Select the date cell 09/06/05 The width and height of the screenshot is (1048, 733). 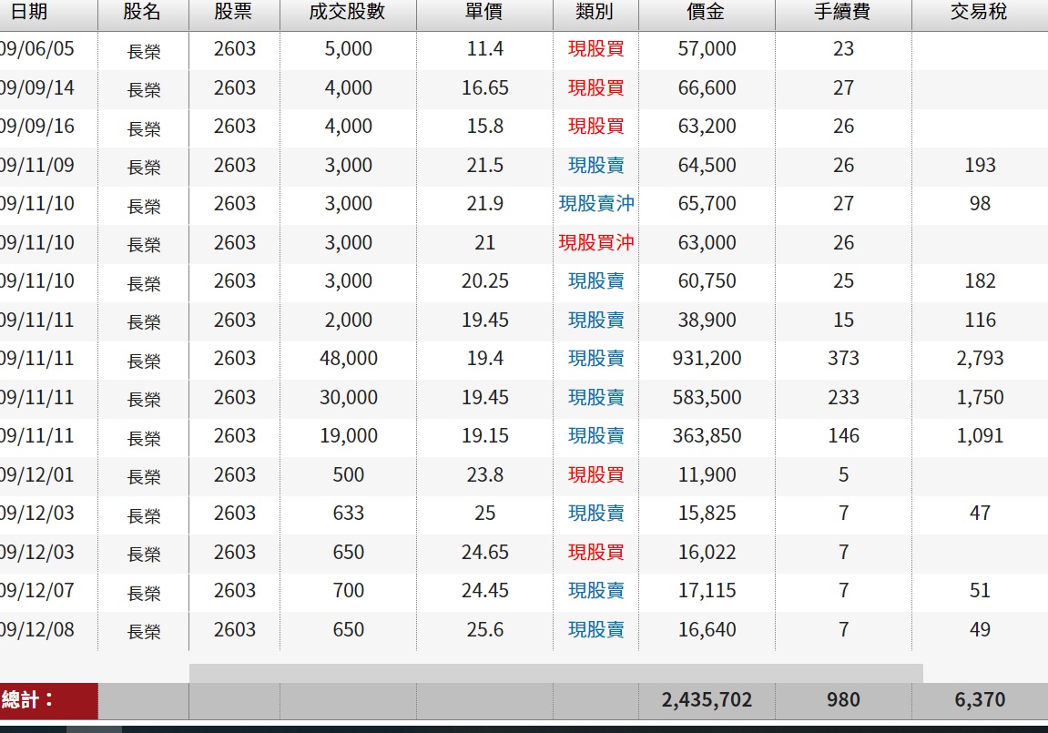36,49
